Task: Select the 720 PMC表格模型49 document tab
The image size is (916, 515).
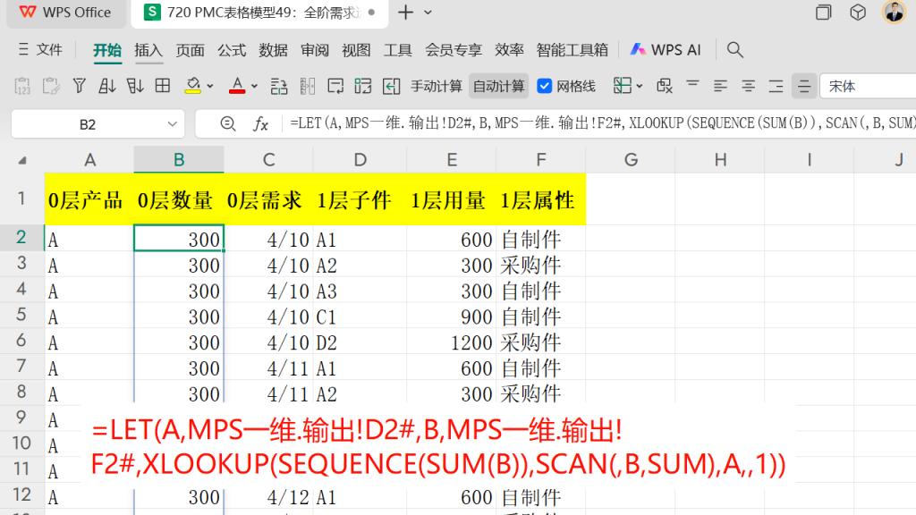Action: point(259,13)
